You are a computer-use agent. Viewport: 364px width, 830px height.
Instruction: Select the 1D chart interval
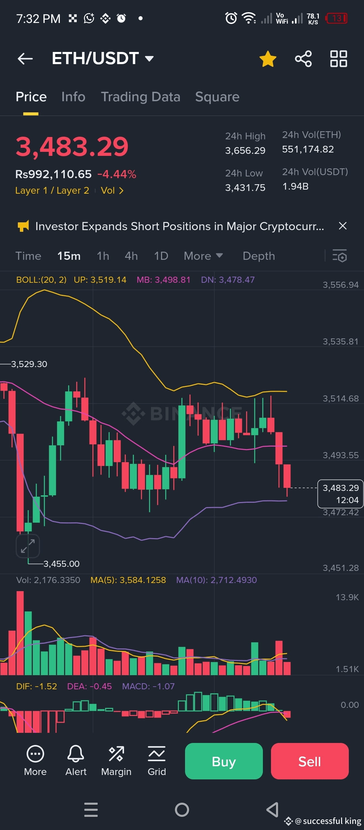click(x=161, y=256)
